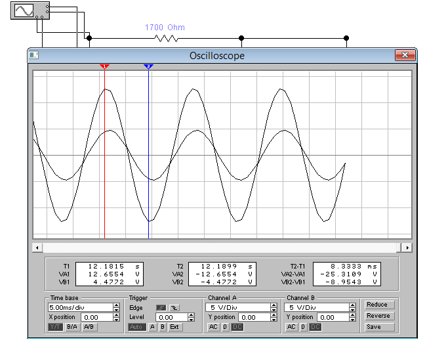The width and height of the screenshot is (427, 344).
Task: Set Channel B coupling to 0
Action: [303, 327]
